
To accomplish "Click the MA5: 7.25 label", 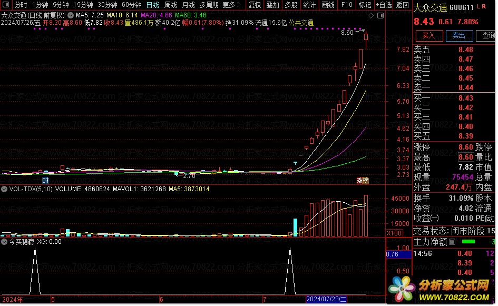I will (x=90, y=15).
